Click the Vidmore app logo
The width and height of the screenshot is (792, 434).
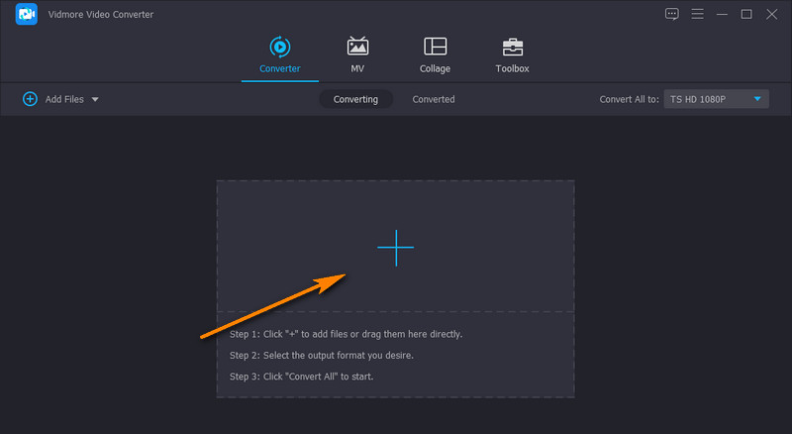pos(26,15)
